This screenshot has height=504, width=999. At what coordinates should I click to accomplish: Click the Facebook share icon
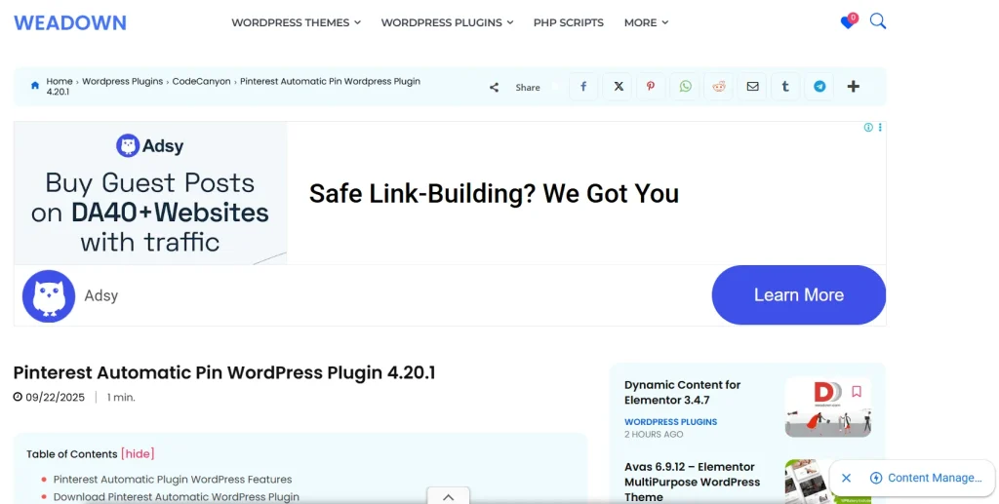pos(583,87)
